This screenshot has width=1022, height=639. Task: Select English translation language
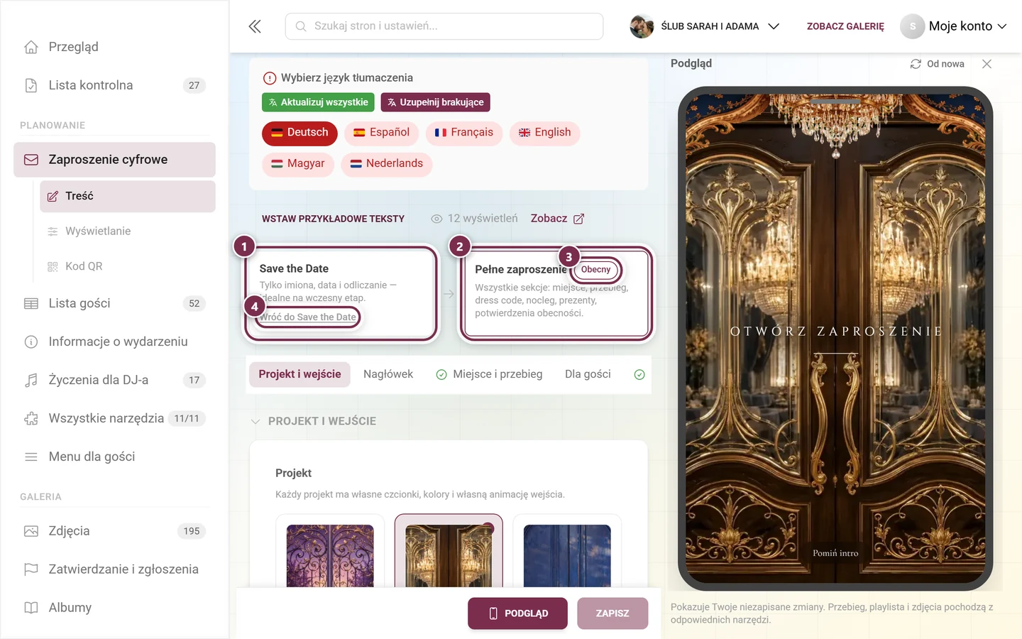click(x=544, y=133)
